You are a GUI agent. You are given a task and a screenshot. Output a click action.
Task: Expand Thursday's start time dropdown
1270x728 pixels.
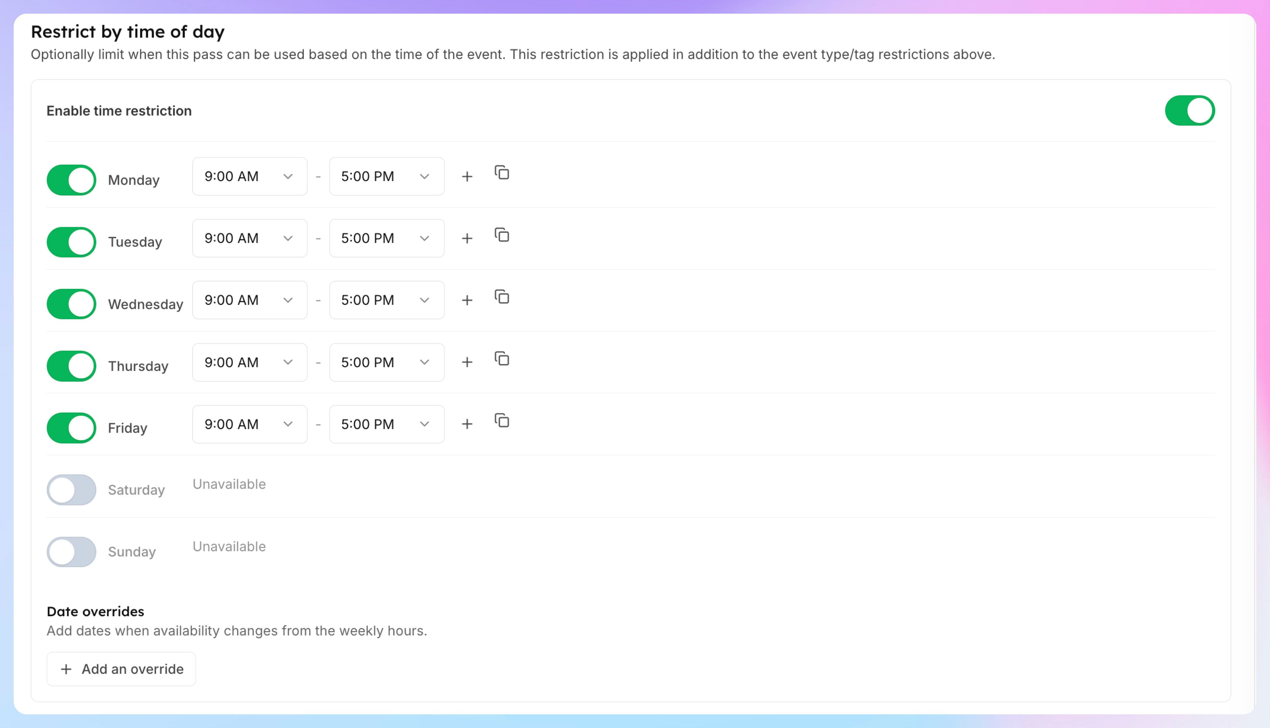pyautogui.click(x=249, y=362)
